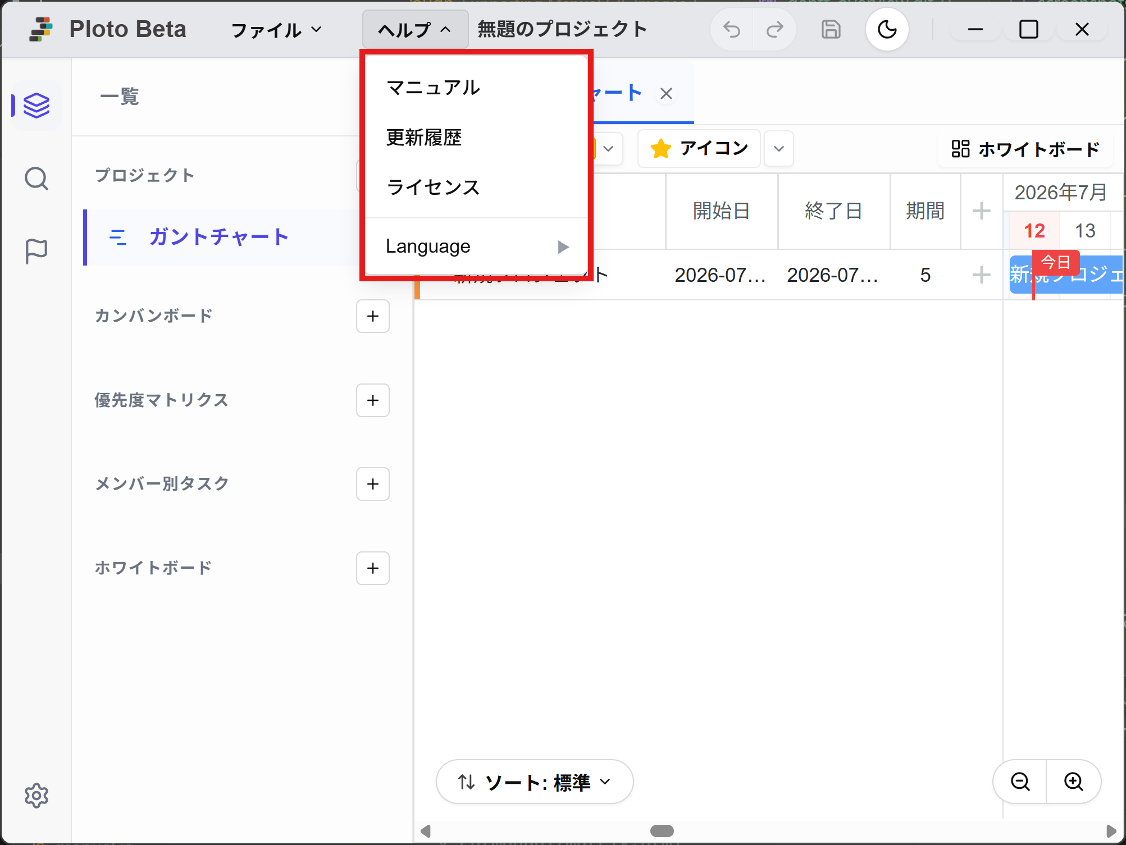1126x845 pixels.
Task: Click the undo arrow icon
Action: tap(732, 29)
